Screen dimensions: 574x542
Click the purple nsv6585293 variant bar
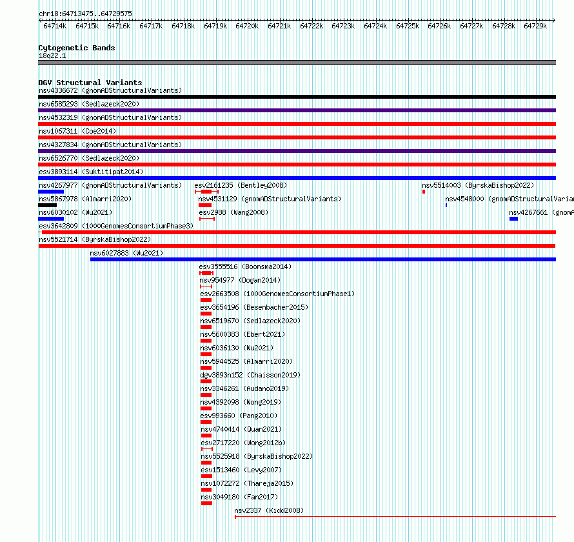(297, 110)
